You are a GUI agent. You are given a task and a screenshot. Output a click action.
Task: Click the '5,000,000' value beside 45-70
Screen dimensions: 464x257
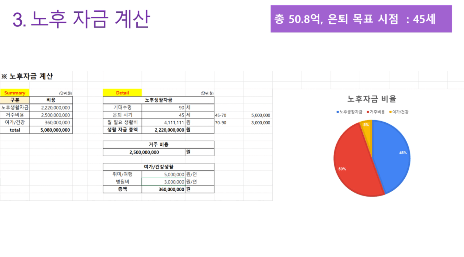(x=258, y=115)
